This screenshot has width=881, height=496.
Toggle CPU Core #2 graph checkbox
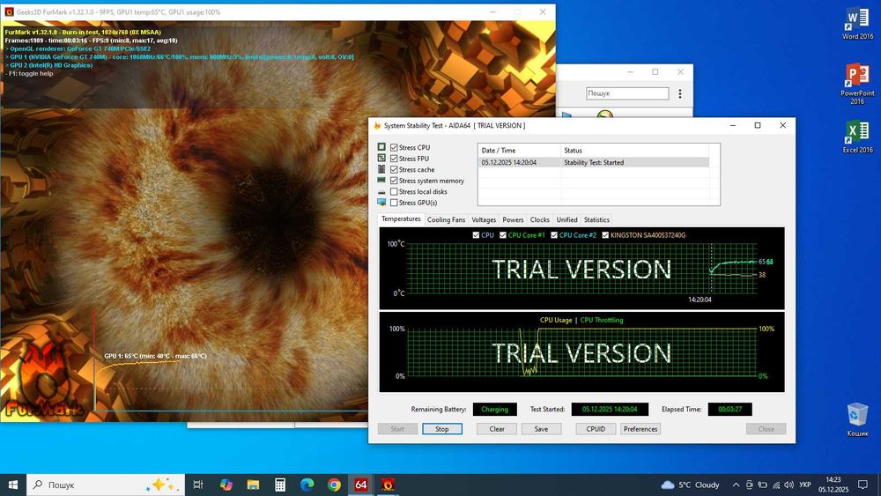(554, 235)
